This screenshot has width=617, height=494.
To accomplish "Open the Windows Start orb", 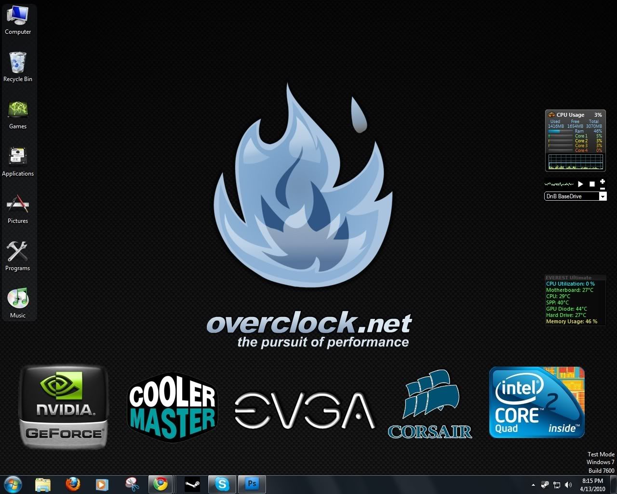I will [x=12, y=484].
